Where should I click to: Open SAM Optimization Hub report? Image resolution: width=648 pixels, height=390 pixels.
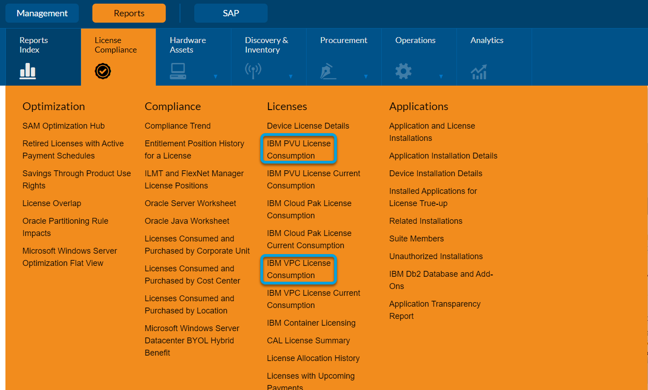pos(63,126)
